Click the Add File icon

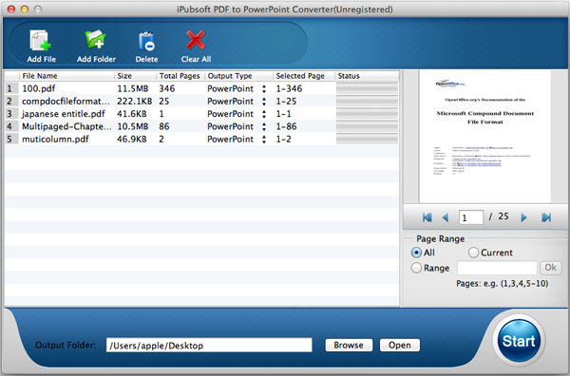pyautogui.click(x=40, y=40)
